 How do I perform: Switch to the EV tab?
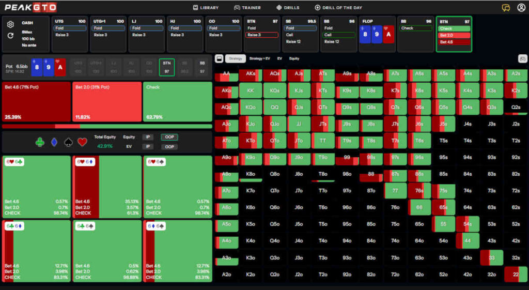(279, 59)
